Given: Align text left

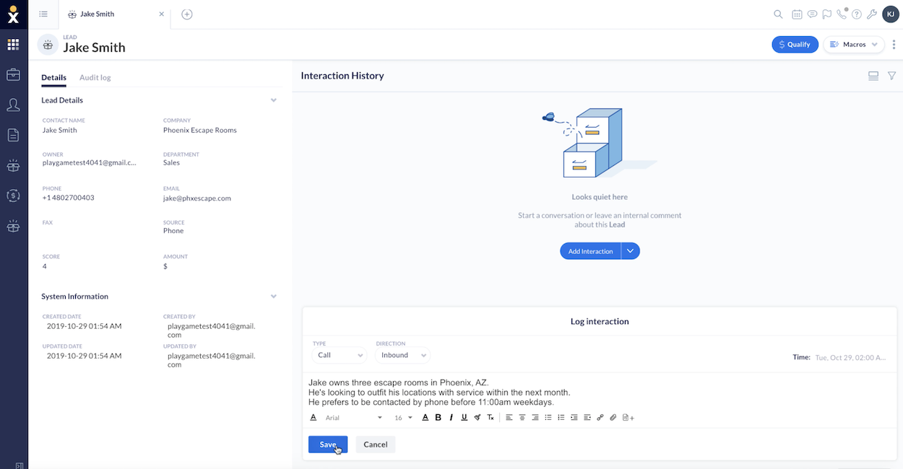Looking at the screenshot, I should 509,418.
